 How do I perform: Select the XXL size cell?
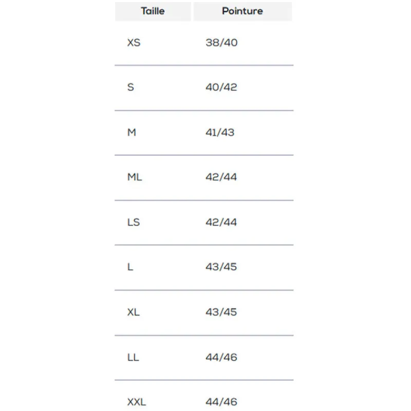(x=137, y=402)
